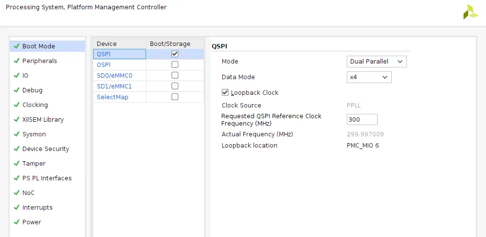
Task: Tick the SelectMap boot checkbox
Action: click(x=175, y=97)
